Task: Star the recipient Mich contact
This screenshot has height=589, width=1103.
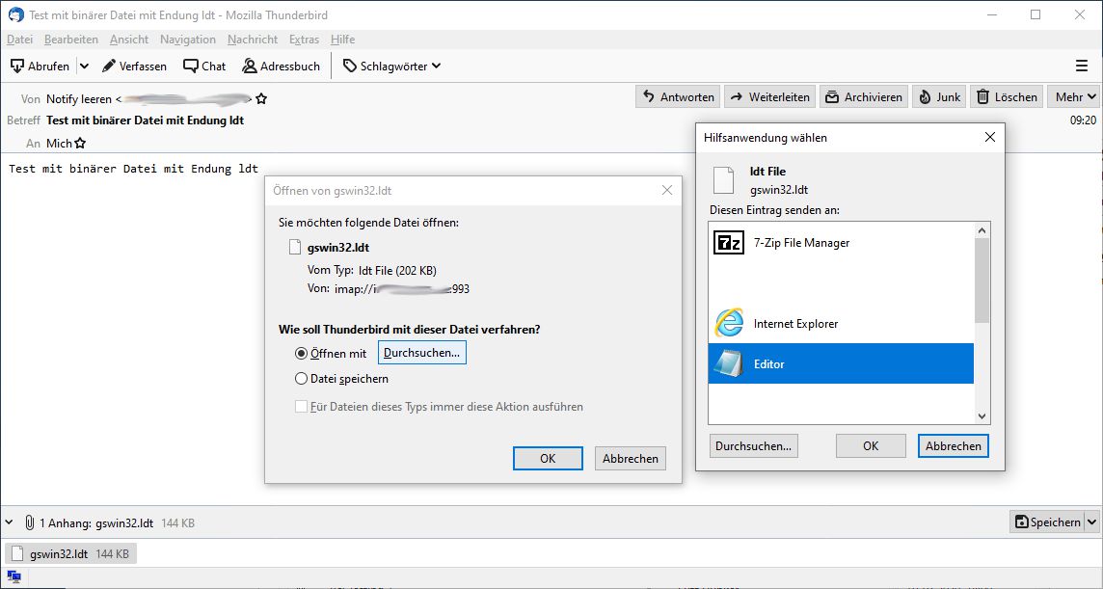Action: (x=80, y=144)
